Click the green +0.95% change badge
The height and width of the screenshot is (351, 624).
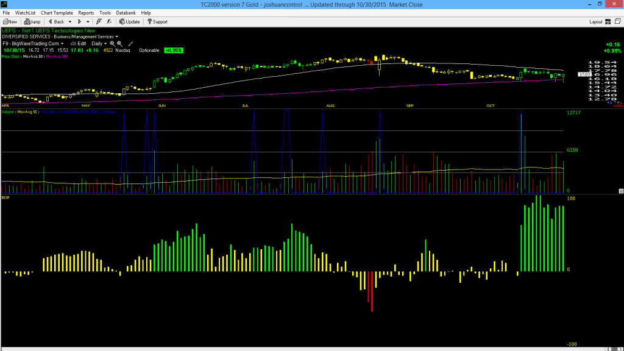[174, 51]
